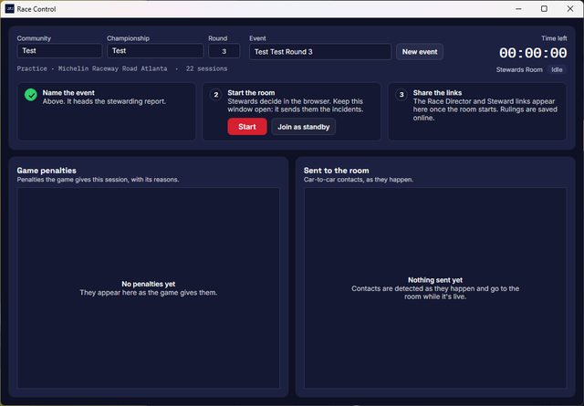Click 'Michelin Raceway Road Atlanta' text
This screenshot has width=584, height=406.
[x=113, y=68]
